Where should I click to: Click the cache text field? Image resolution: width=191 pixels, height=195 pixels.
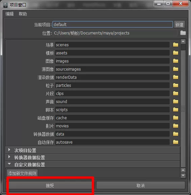pos(112,118)
